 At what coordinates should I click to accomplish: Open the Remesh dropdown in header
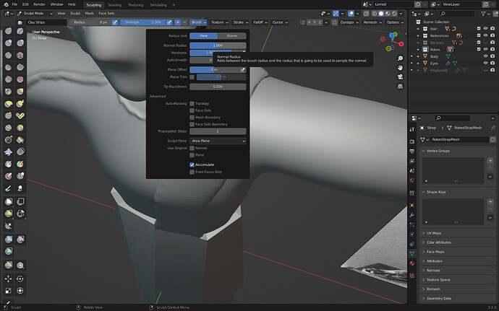372,22
